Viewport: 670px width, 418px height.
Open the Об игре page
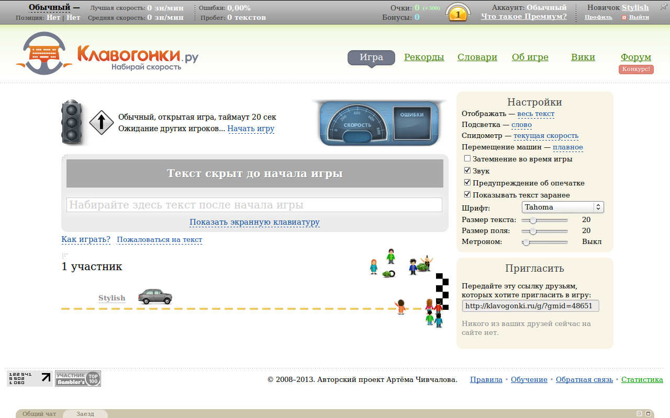coord(530,57)
